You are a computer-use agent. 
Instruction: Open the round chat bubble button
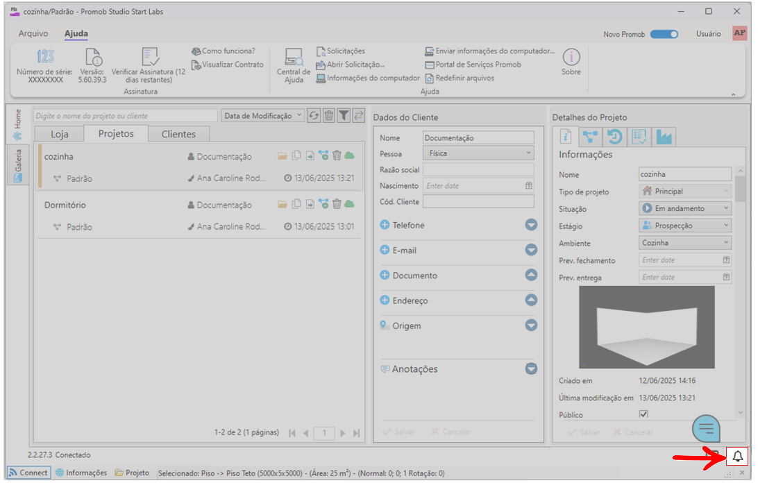click(706, 428)
